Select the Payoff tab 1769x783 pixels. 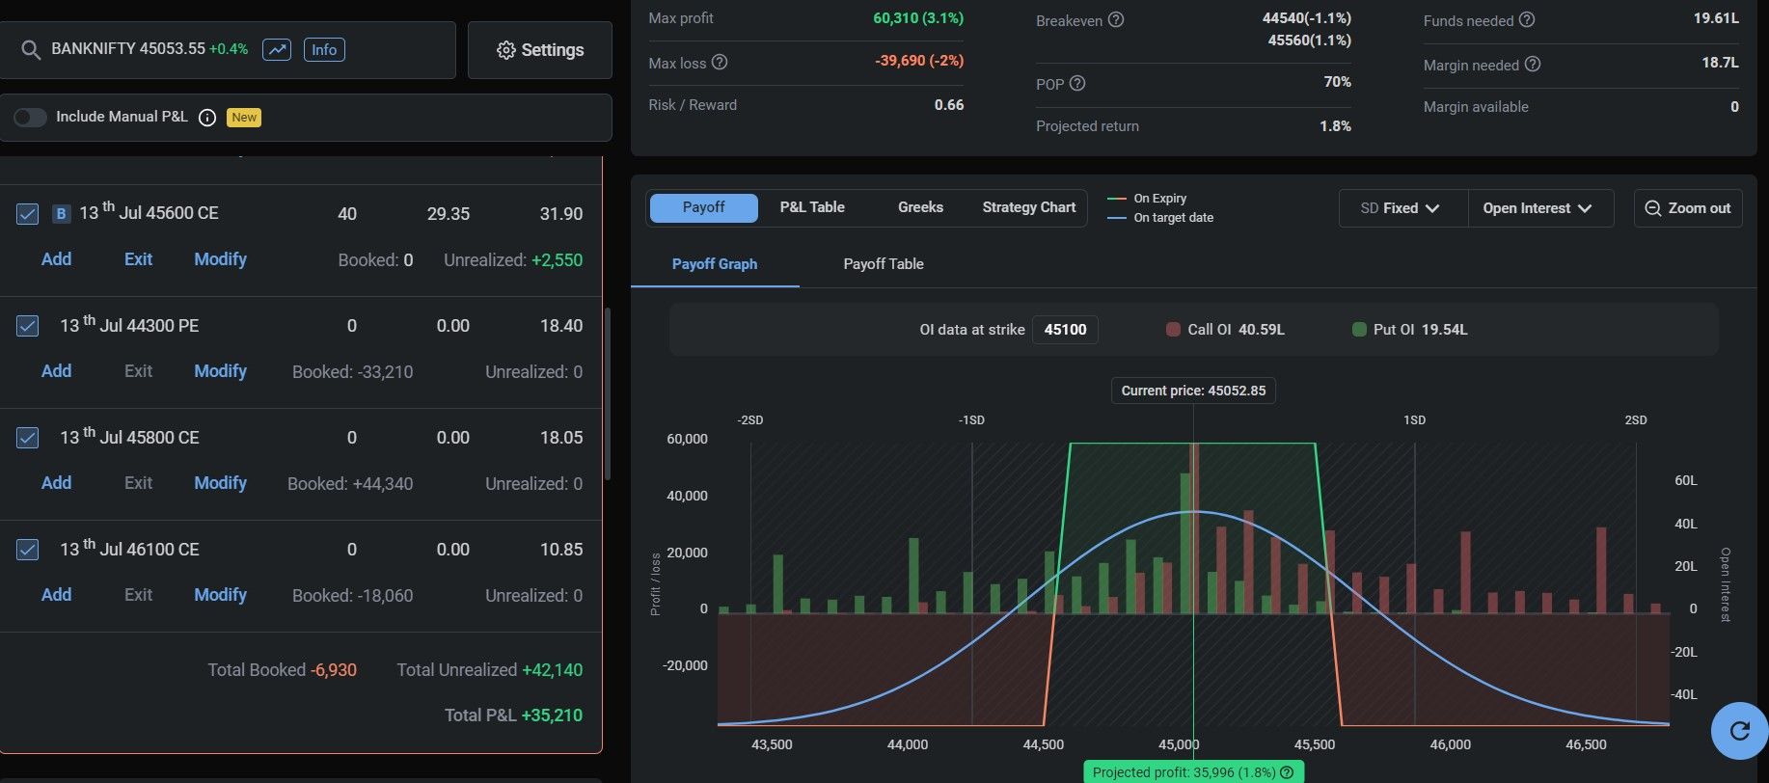click(x=704, y=207)
